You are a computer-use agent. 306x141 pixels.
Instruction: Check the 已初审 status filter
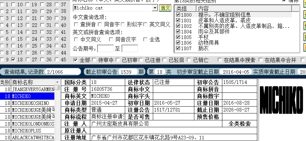pyautogui.click(x=118, y=60)
